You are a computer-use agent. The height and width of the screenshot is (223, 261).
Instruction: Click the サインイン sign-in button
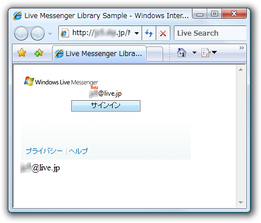click(106, 106)
